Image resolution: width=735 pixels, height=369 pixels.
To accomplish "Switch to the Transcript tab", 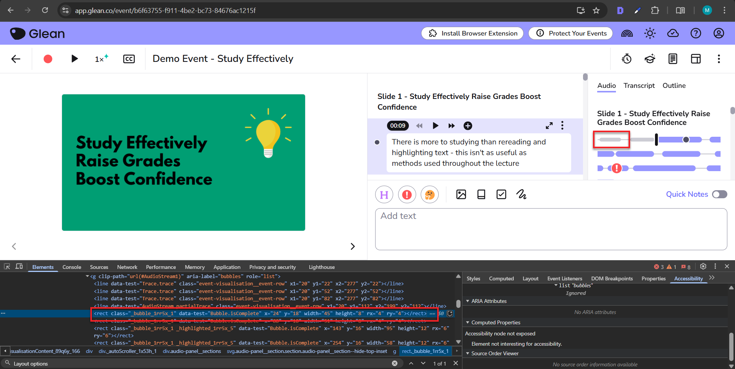I will click(x=639, y=86).
